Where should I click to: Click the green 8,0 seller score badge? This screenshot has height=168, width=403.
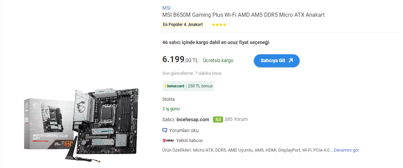pyautogui.click(x=218, y=120)
